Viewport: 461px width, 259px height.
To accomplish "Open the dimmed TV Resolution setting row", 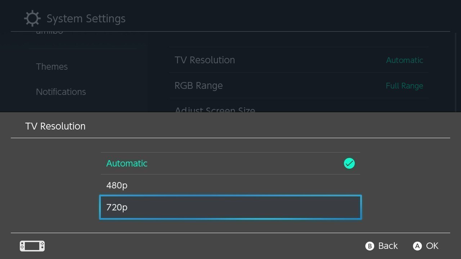I will (x=299, y=60).
